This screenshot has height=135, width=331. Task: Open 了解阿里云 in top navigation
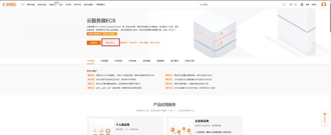(x=100, y=4)
